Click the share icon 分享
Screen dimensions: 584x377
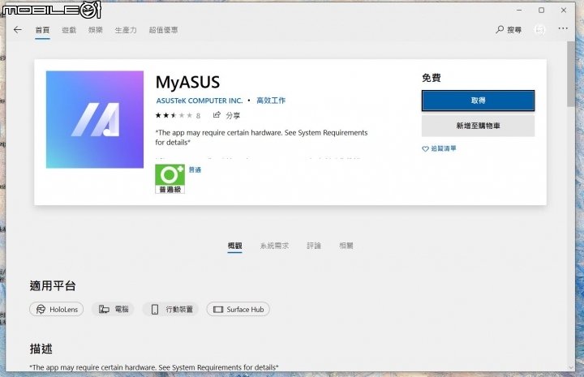pyautogui.click(x=226, y=115)
